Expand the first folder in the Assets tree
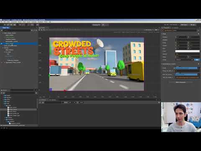This screenshot has height=151, width=201. click(3, 96)
